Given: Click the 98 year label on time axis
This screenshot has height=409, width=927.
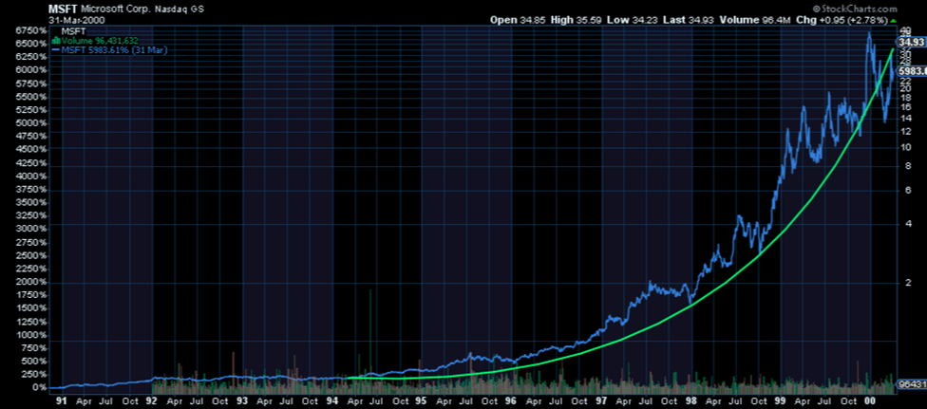Looking at the screenshot, I should [691, 400].
